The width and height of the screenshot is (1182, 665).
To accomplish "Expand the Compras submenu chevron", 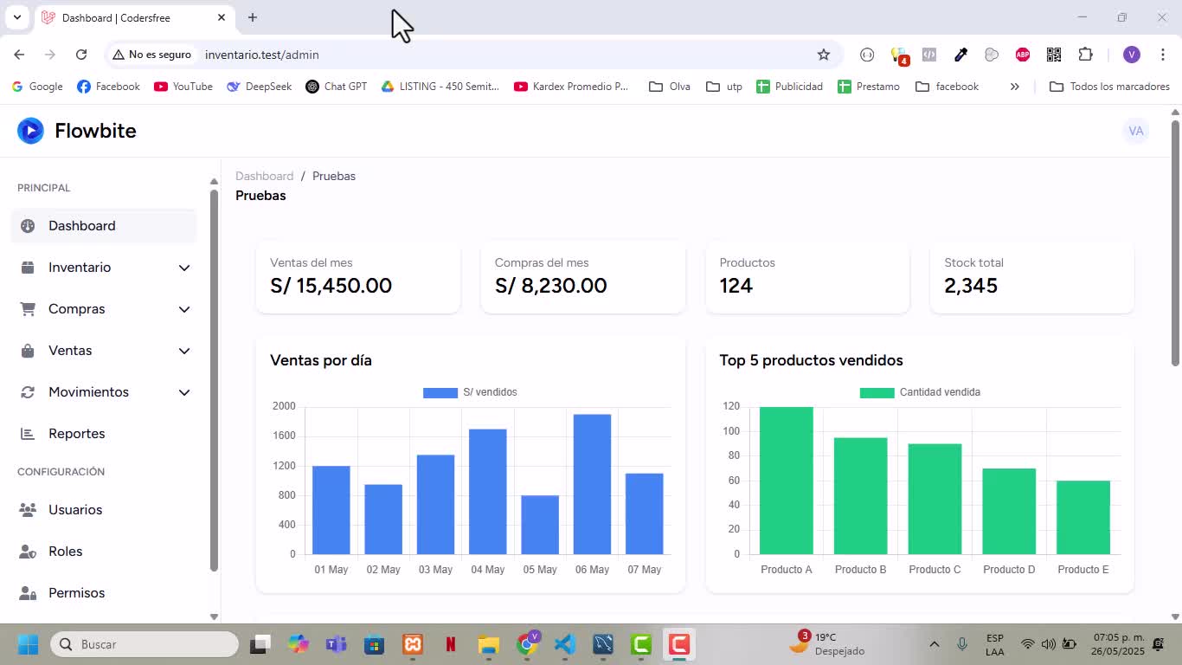I will coord(184,309).
